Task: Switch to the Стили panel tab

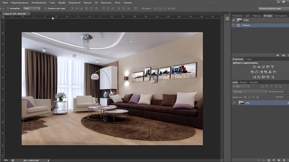Action: (x=248, y=59)
